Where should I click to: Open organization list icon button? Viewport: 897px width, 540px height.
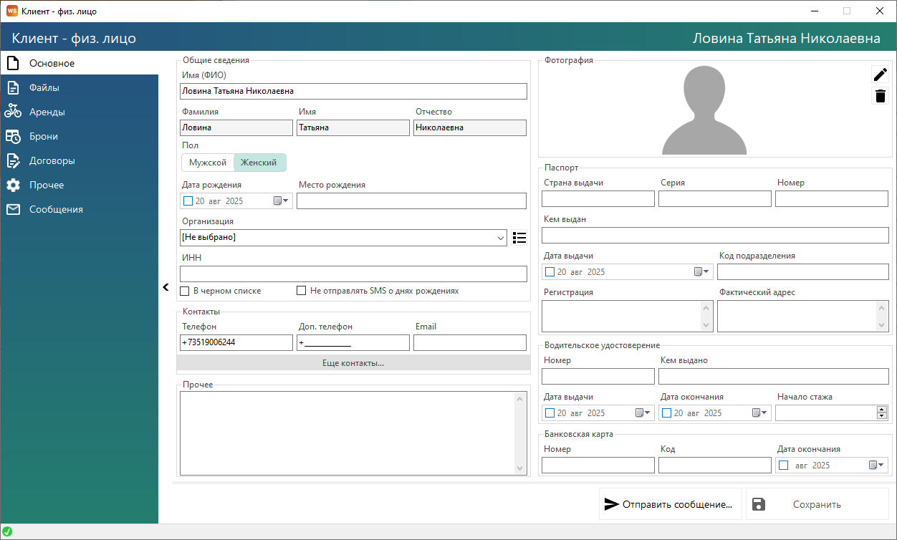519,238
